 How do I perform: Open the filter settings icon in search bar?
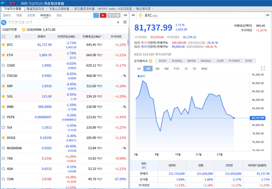coord(125,22)
